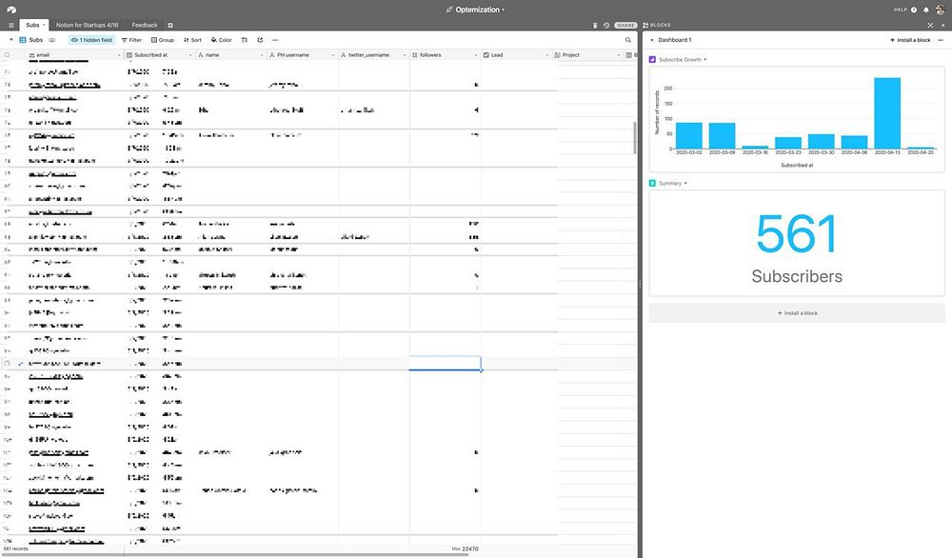The height and width of the screenshot is (558, 952).
Task: Switch to the Feedback table tab
Action: (145, 25)
